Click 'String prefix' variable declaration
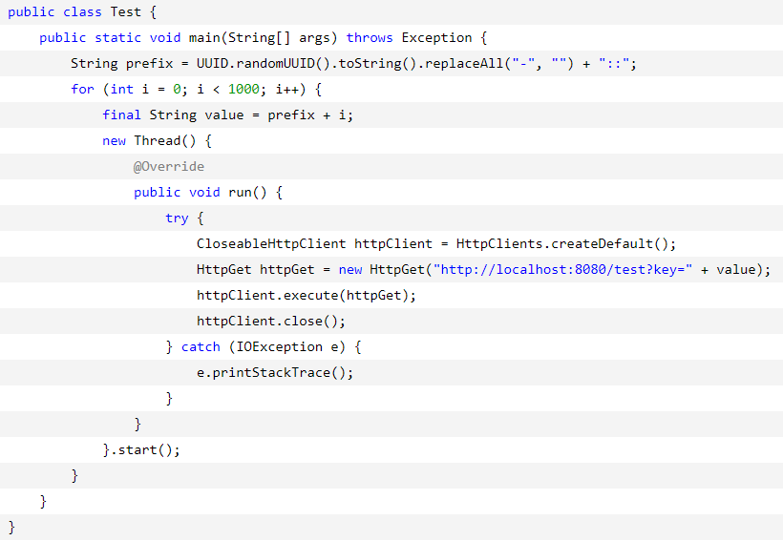Screen dimensions: 783x541 122,64
